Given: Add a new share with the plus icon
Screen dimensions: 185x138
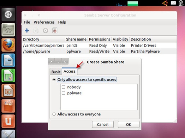Looking at the screenshot, I should pyautogui.click(x=27, y=30).
